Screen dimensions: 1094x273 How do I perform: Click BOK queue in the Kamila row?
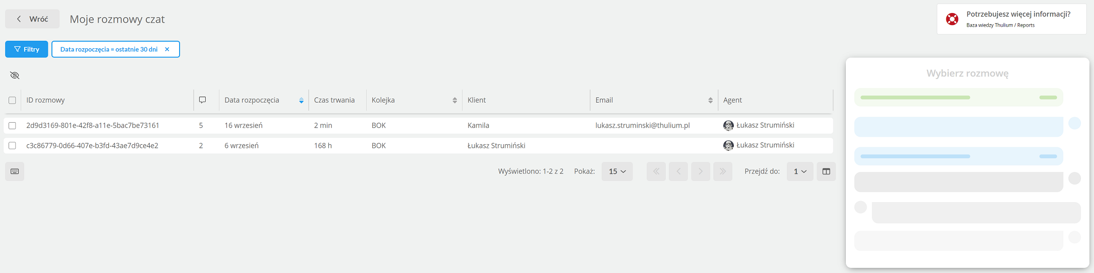click(379, 125)
